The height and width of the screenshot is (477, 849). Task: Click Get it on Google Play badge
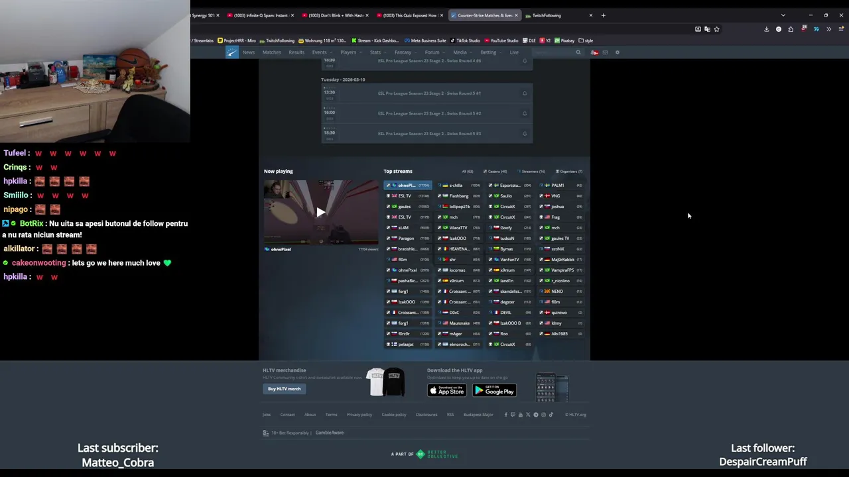[x=494, y=390]
